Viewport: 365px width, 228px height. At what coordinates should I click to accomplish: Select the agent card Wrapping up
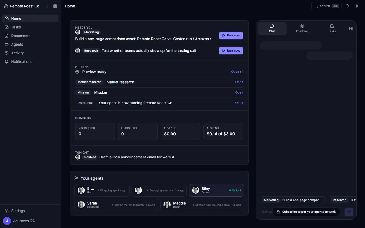(102, 190)
